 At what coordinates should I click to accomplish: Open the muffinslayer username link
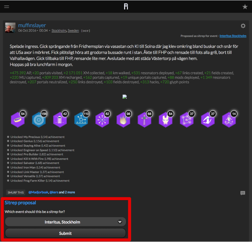coord(32,25)
